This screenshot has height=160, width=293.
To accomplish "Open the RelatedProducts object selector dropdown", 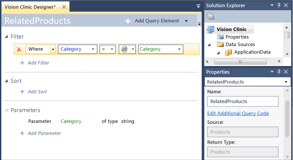I will pos(286,82).
